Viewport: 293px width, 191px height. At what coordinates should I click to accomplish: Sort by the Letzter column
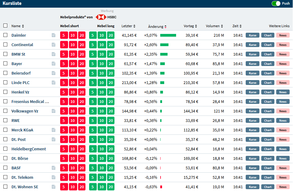click(128, 26)
